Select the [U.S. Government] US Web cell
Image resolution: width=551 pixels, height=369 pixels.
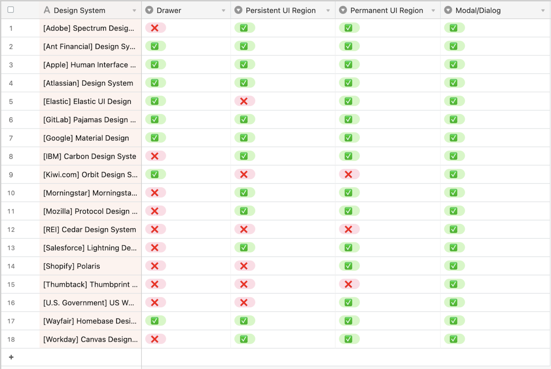click(x=91, y=303)
